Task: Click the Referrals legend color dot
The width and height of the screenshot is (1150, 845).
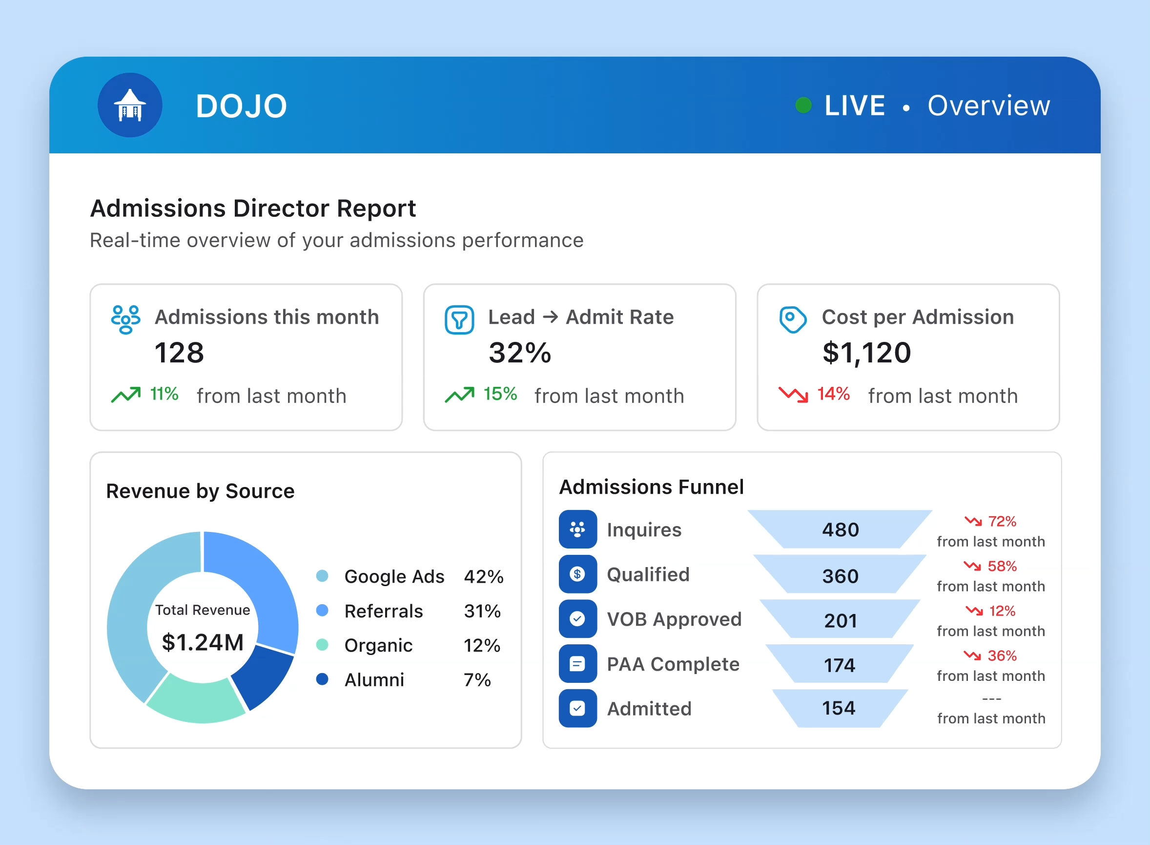Action: (322, 610)
